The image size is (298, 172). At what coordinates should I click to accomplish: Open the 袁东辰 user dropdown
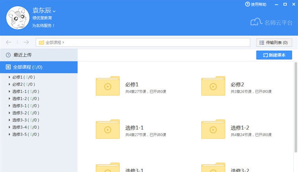click(54, 11)
